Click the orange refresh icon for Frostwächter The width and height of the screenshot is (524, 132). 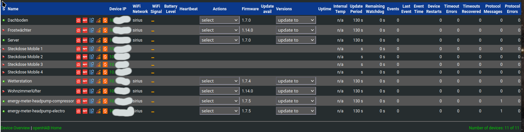pos(105,30)
